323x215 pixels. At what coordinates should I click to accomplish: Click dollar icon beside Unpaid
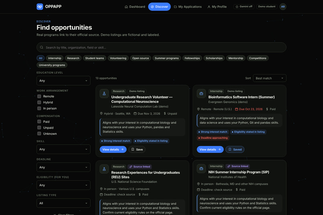click(165, 114)
